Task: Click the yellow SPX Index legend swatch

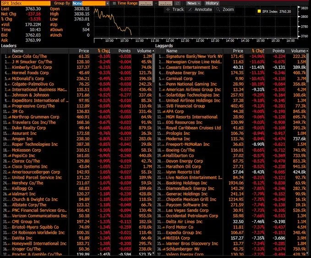Action: (259, 11)
